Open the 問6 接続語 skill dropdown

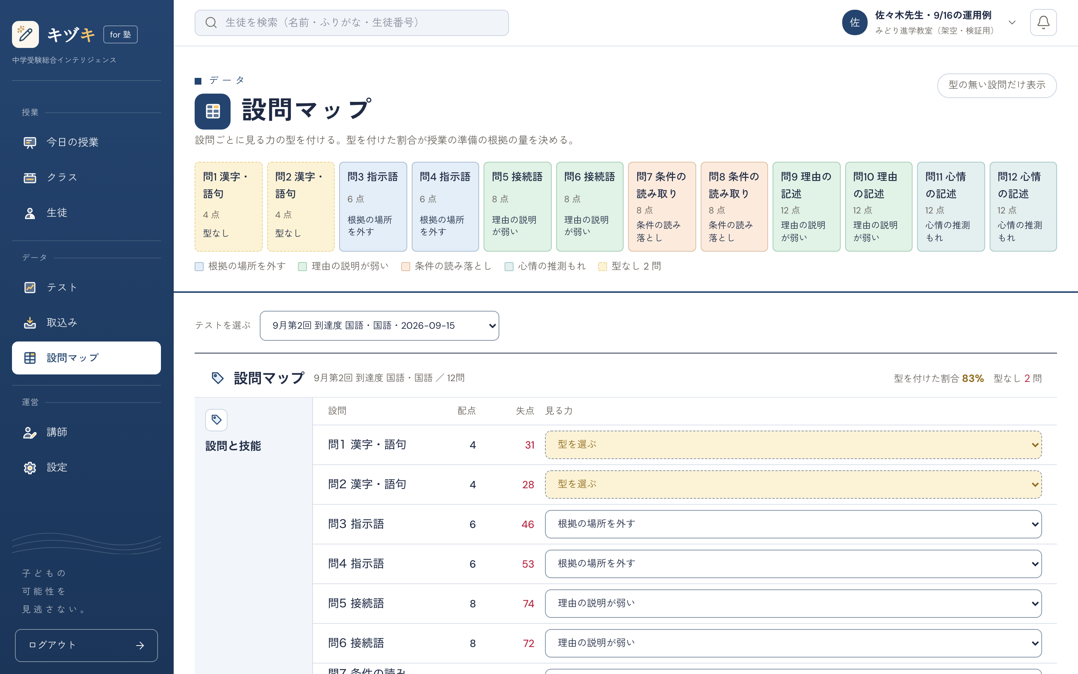tap(793, 643)
